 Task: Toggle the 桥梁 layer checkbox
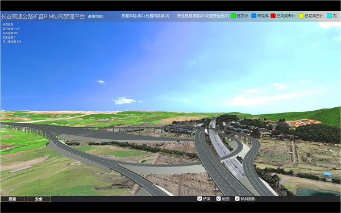coord(199,199)
